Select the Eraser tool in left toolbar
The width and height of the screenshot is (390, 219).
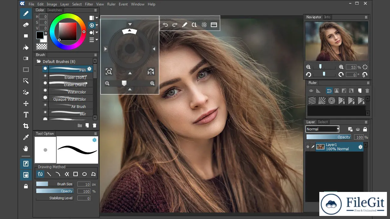[x=26, y=25]
